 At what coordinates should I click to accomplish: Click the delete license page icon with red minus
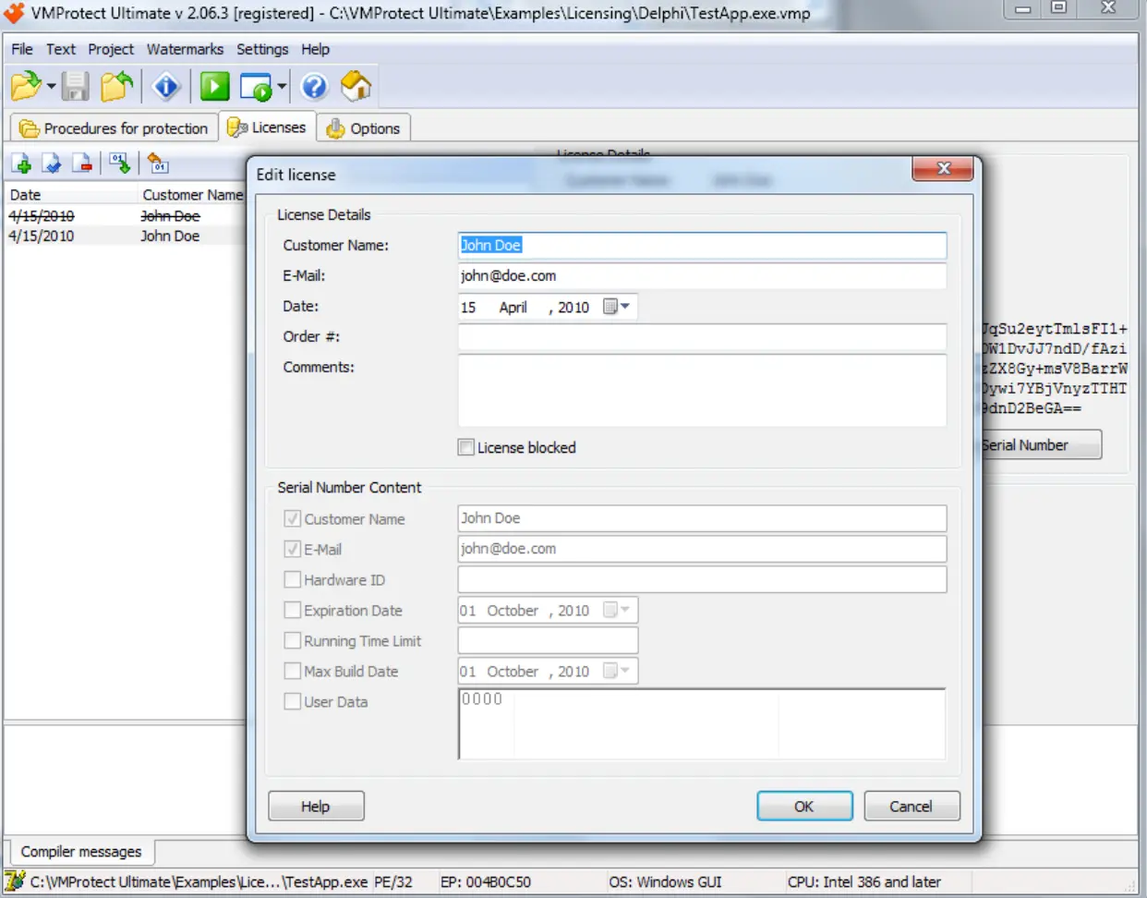tap(83, 164)
